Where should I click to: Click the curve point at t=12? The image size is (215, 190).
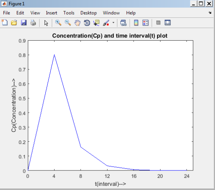pos(107,165)
